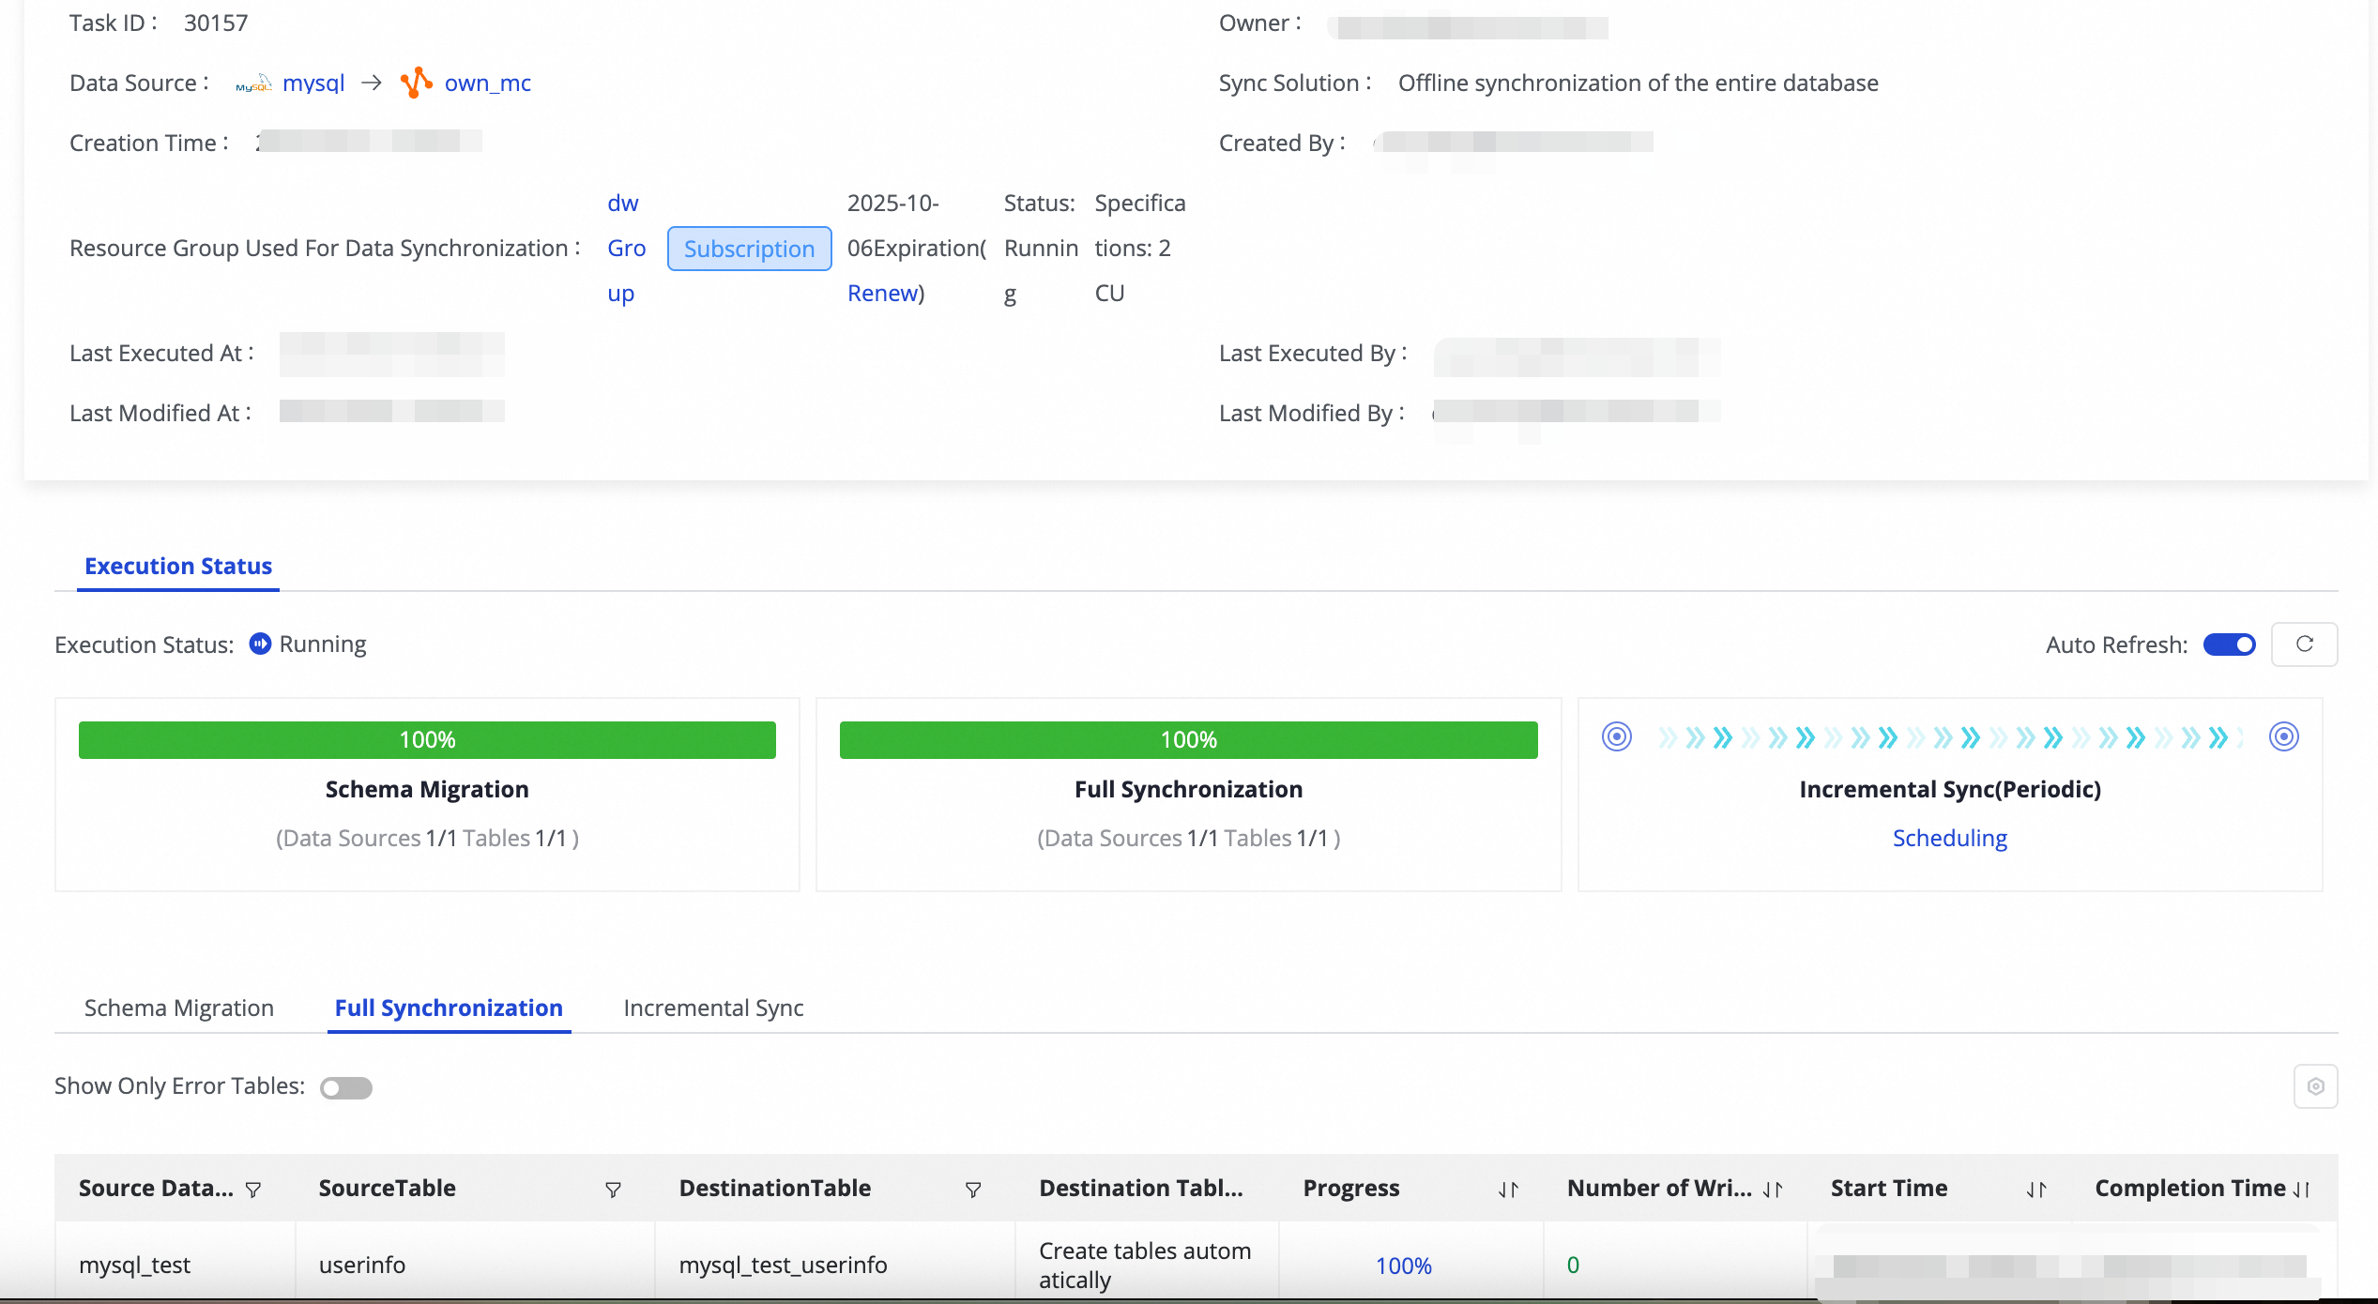Sort by Progress column
The width and height of the screenshot is (2378, 1304).
[1508, 1190]
